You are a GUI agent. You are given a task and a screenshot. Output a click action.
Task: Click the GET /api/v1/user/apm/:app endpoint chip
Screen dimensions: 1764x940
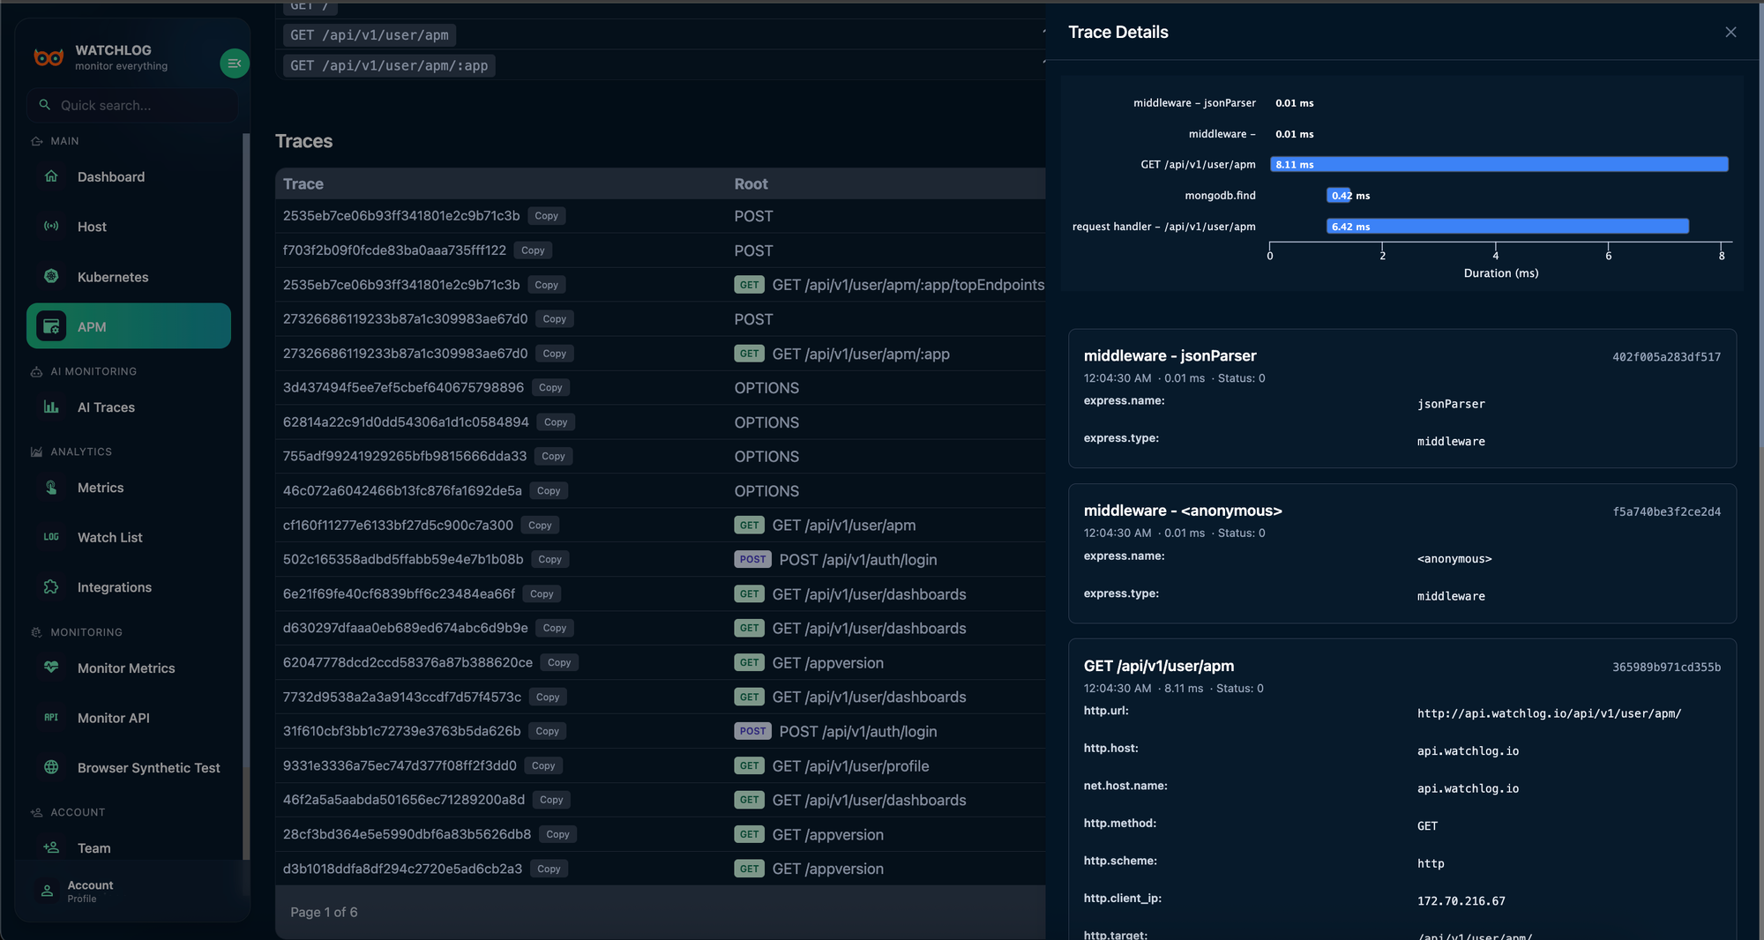click(389, 66)
